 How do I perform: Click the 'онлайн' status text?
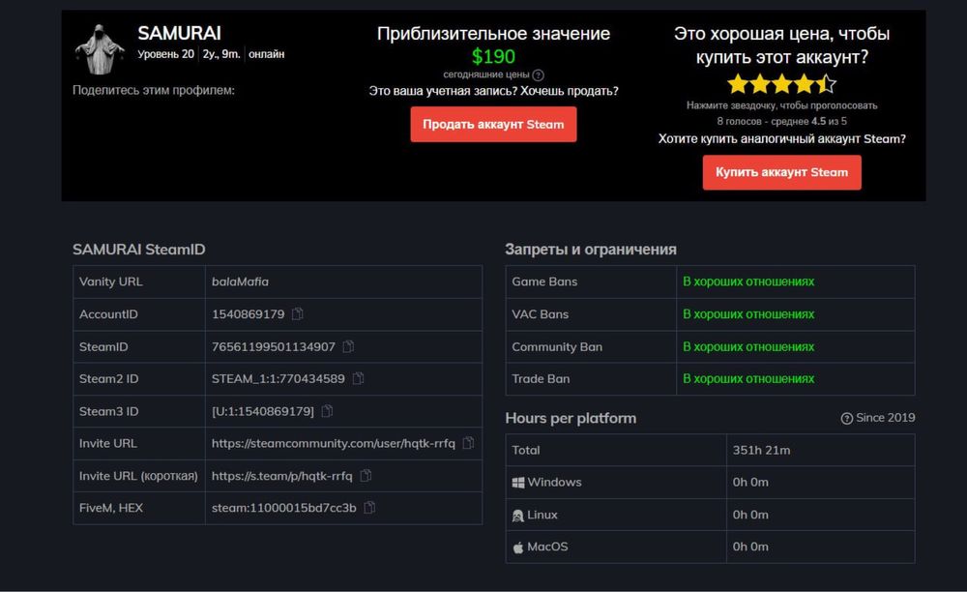tap(267, 54)
